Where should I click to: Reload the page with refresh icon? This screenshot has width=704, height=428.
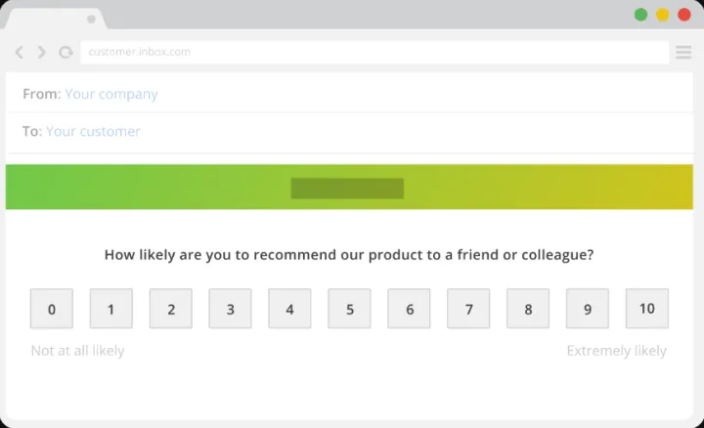pos(66,52)
